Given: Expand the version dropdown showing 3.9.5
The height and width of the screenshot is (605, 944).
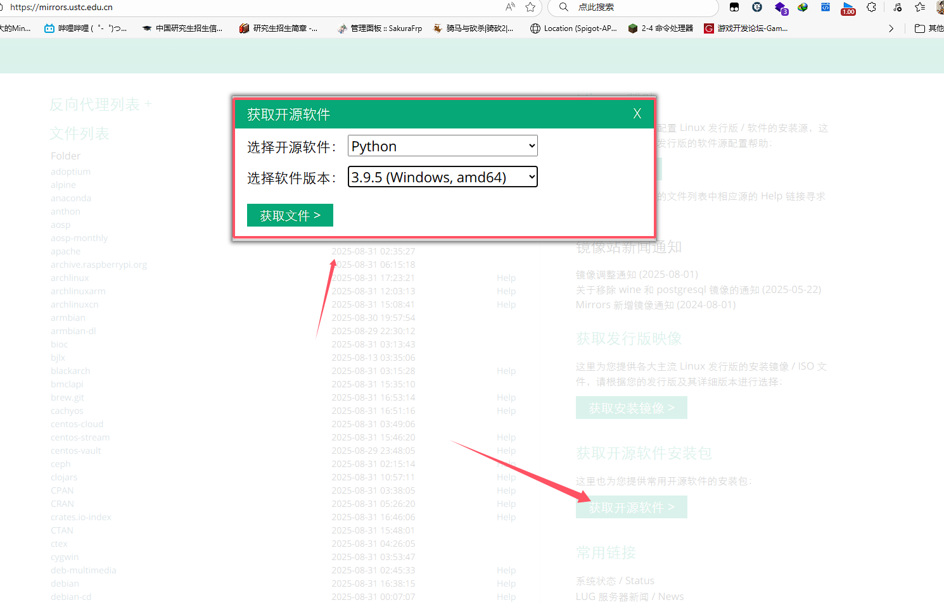Looking at the screenshot, I should 443,177.
